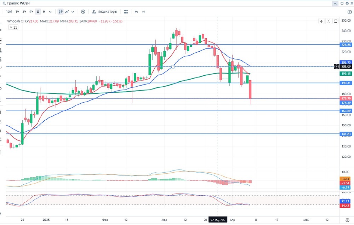Click the stochastic 14.42 value label
354x225 pixels.
point(345,206)
